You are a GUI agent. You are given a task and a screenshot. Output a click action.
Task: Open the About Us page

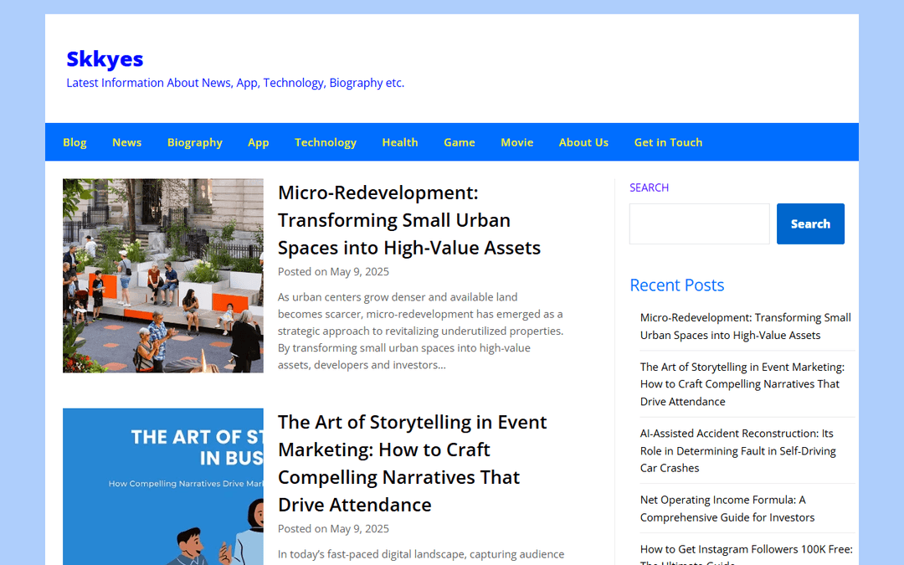583,142
